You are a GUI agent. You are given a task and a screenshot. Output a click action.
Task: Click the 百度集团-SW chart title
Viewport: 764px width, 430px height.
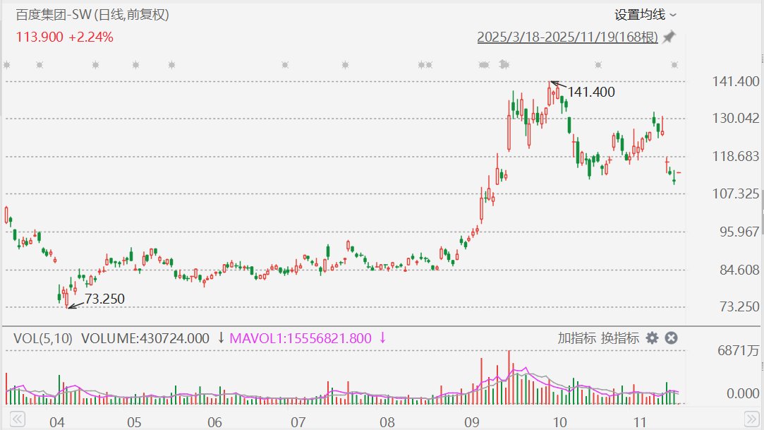92,14
